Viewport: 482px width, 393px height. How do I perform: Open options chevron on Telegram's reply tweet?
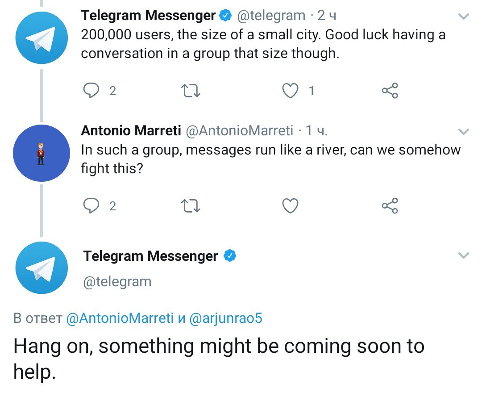[x=464, y=256]
